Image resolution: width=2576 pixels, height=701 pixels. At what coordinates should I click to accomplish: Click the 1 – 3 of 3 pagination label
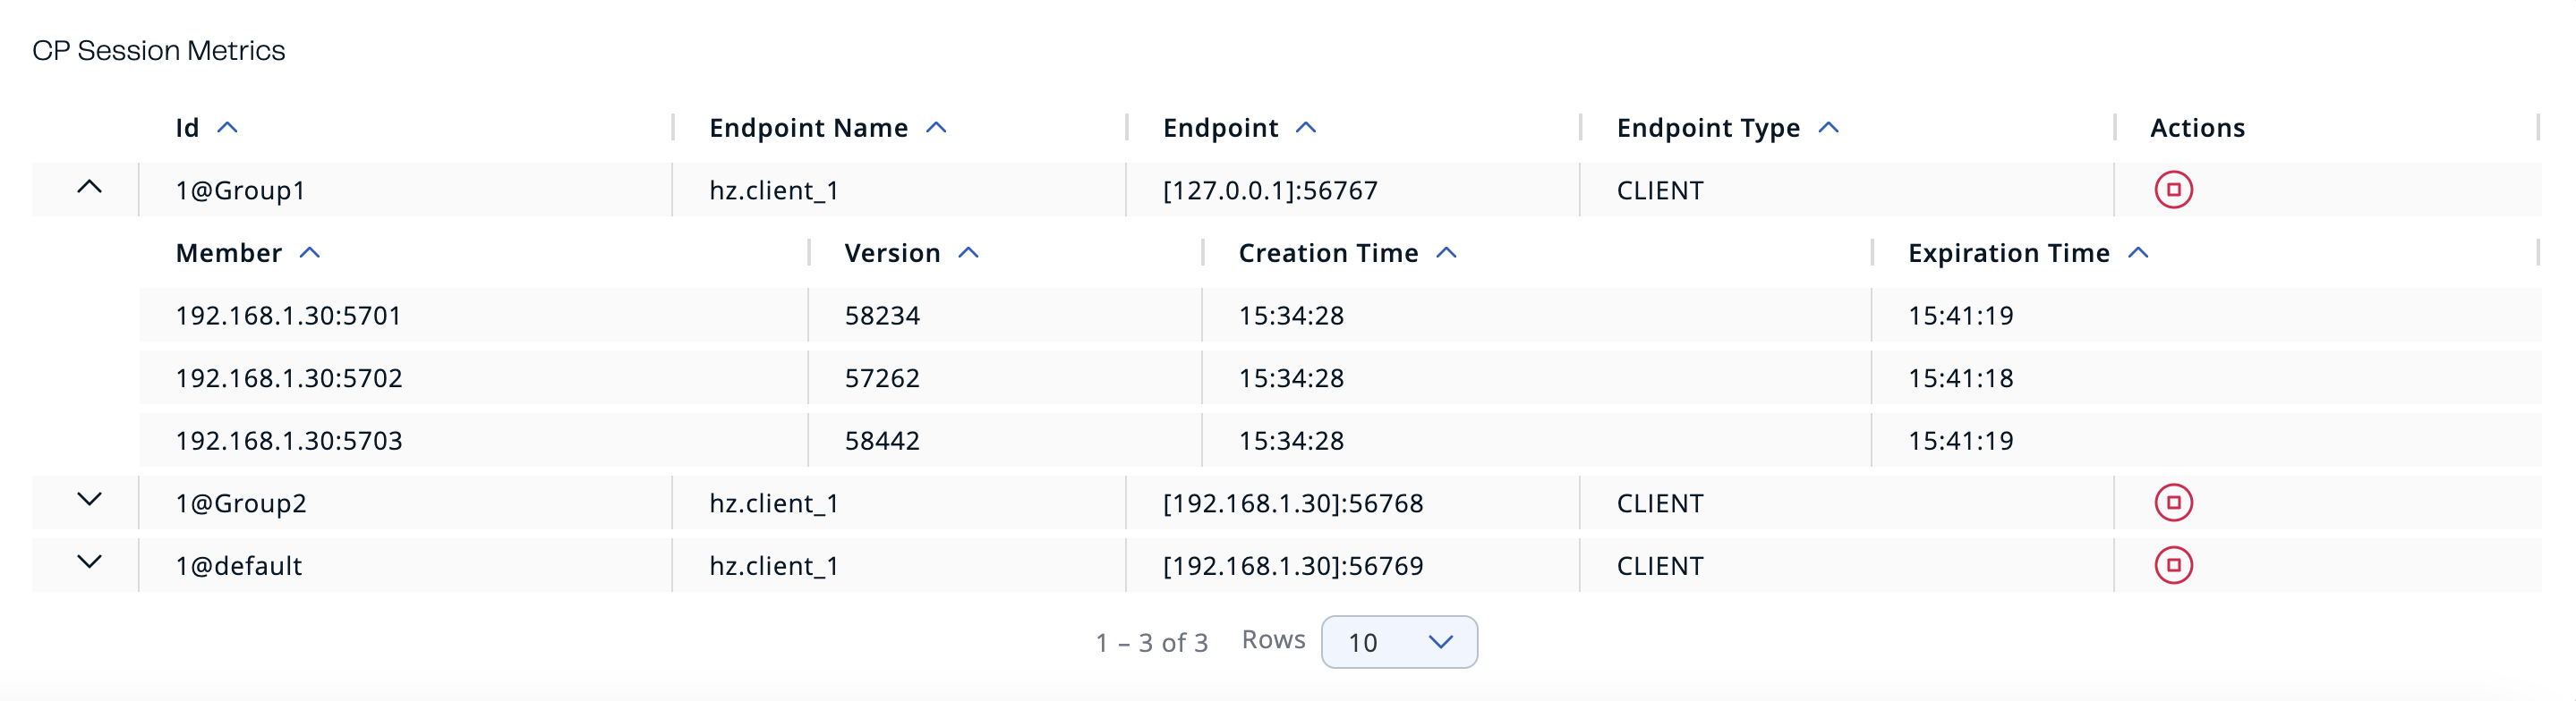pos(1150,642)
